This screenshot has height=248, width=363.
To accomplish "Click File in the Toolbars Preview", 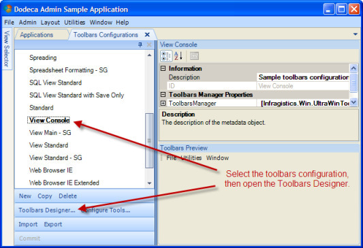I will point(172,158).
